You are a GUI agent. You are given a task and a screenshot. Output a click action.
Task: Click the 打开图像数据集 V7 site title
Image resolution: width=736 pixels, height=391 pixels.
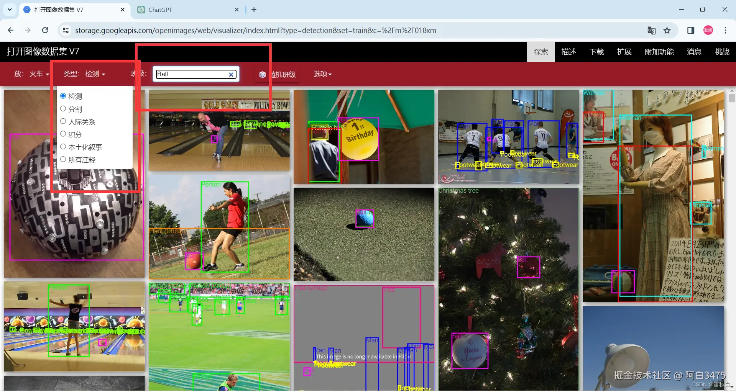pyautogui.click(x=43, y=51)
